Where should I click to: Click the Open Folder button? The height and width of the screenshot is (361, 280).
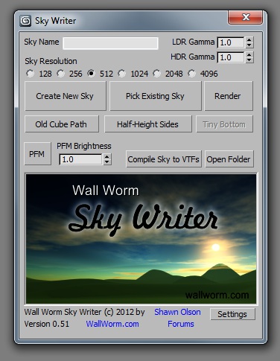[x=229, y=159]
